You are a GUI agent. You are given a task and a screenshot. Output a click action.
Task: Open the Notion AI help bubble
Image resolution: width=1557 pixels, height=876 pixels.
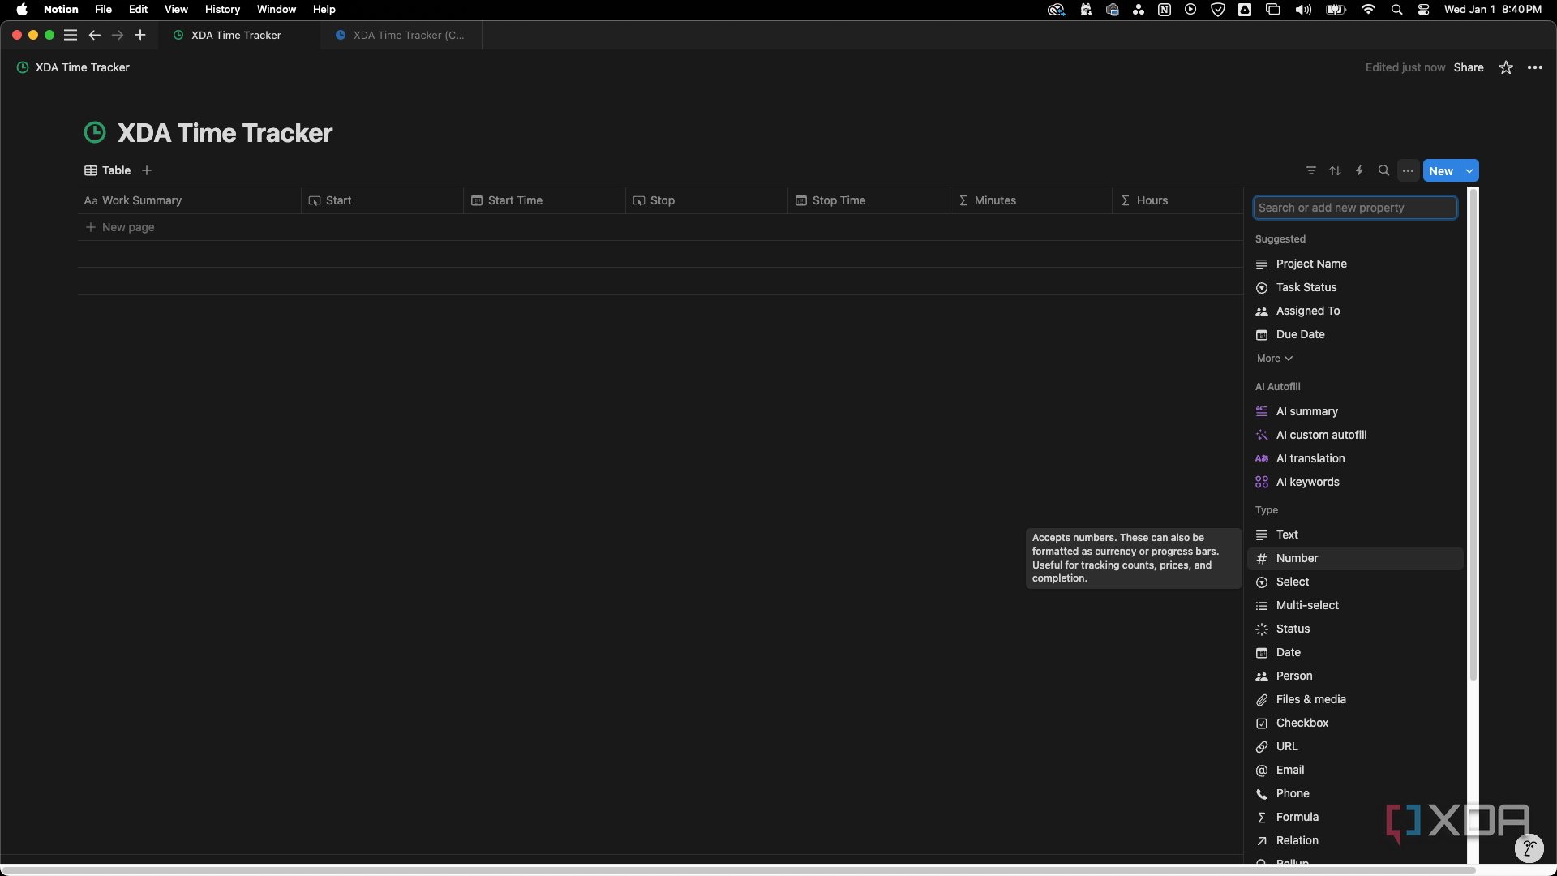pyautogui.click(x=1529, y=848)
